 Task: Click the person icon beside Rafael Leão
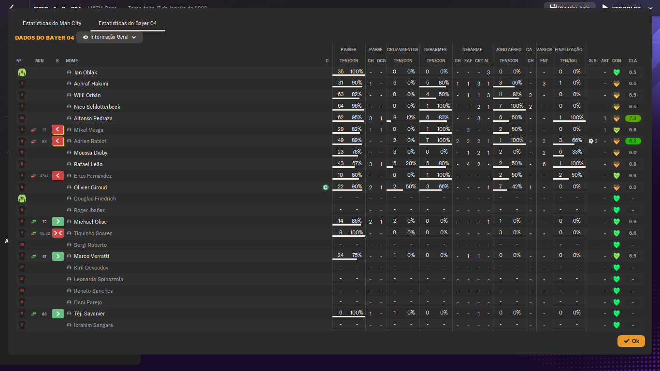pyautogui.click(x=69, y=164)
